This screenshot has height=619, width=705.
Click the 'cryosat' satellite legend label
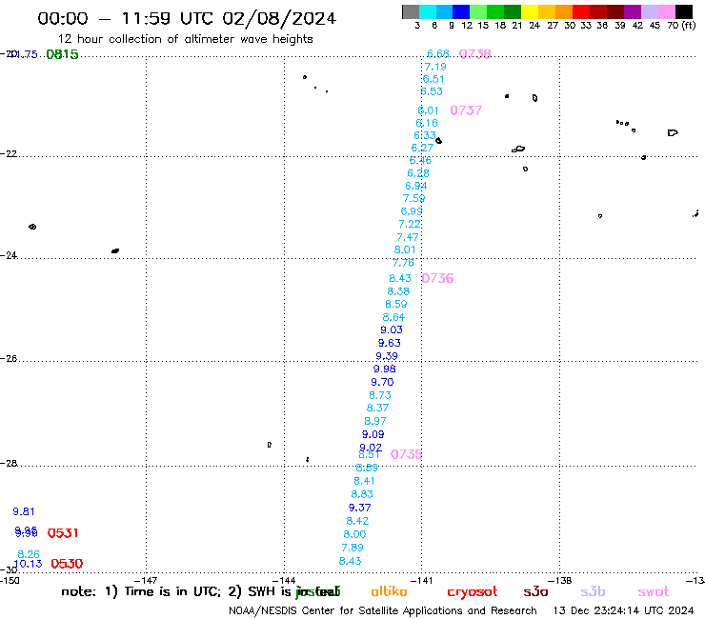tap(473, 592)
